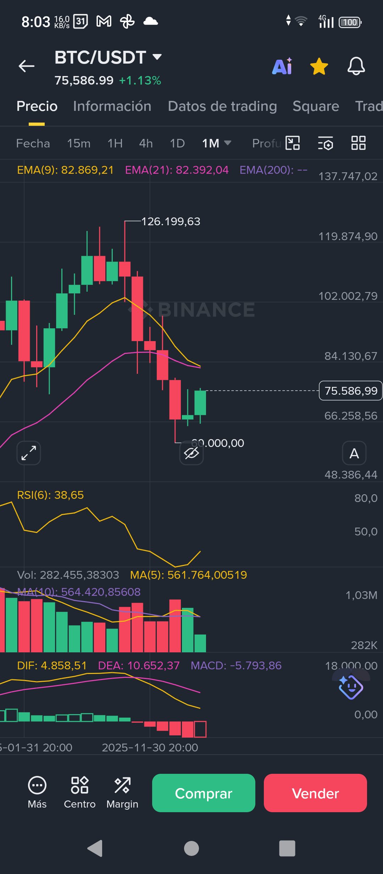Tap the Gmail notification icon

[104, 22]
